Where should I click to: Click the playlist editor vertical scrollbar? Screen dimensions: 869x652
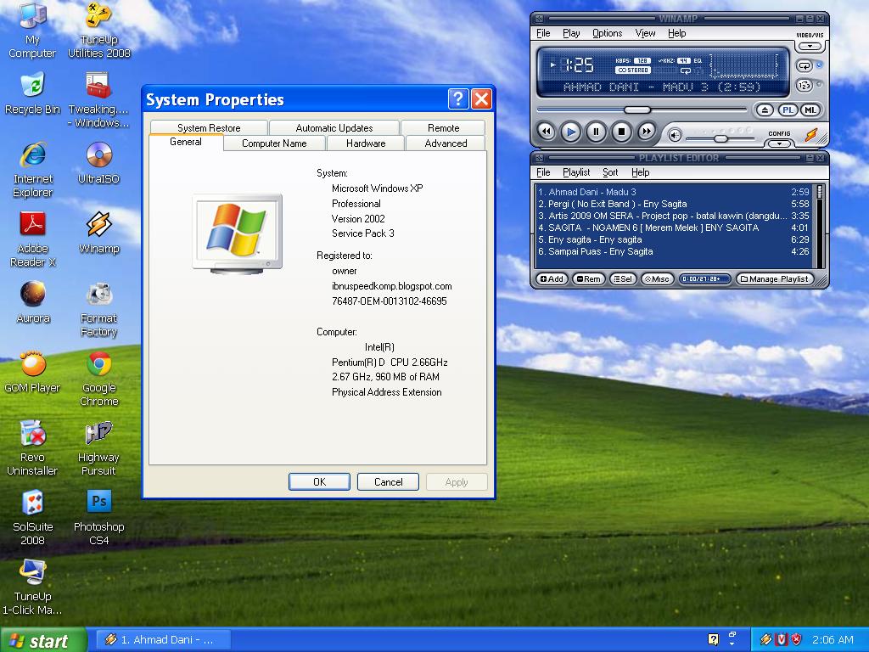(821, 226)
